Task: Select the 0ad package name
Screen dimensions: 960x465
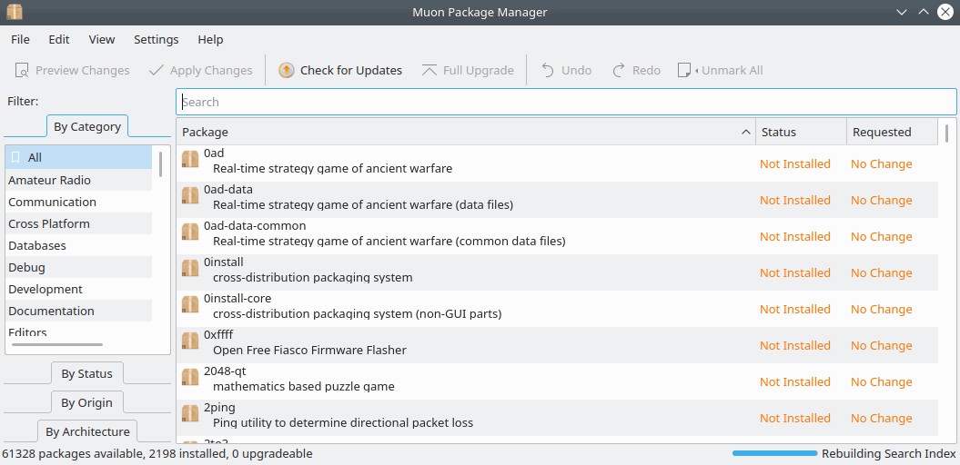Action: pyautogui.click(x=214, y=153)
